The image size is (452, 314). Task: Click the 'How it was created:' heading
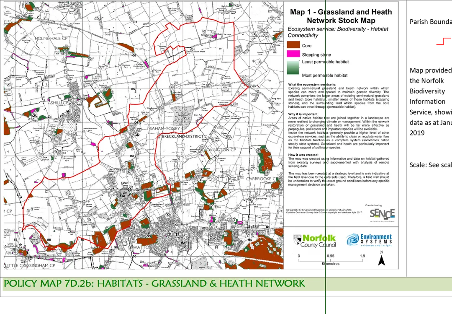303,155
